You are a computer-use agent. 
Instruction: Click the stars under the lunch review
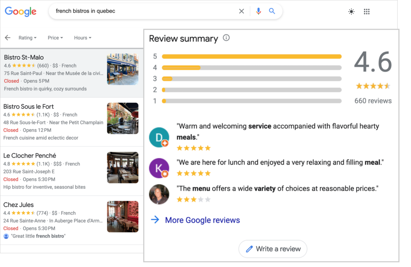click(194, 173)
